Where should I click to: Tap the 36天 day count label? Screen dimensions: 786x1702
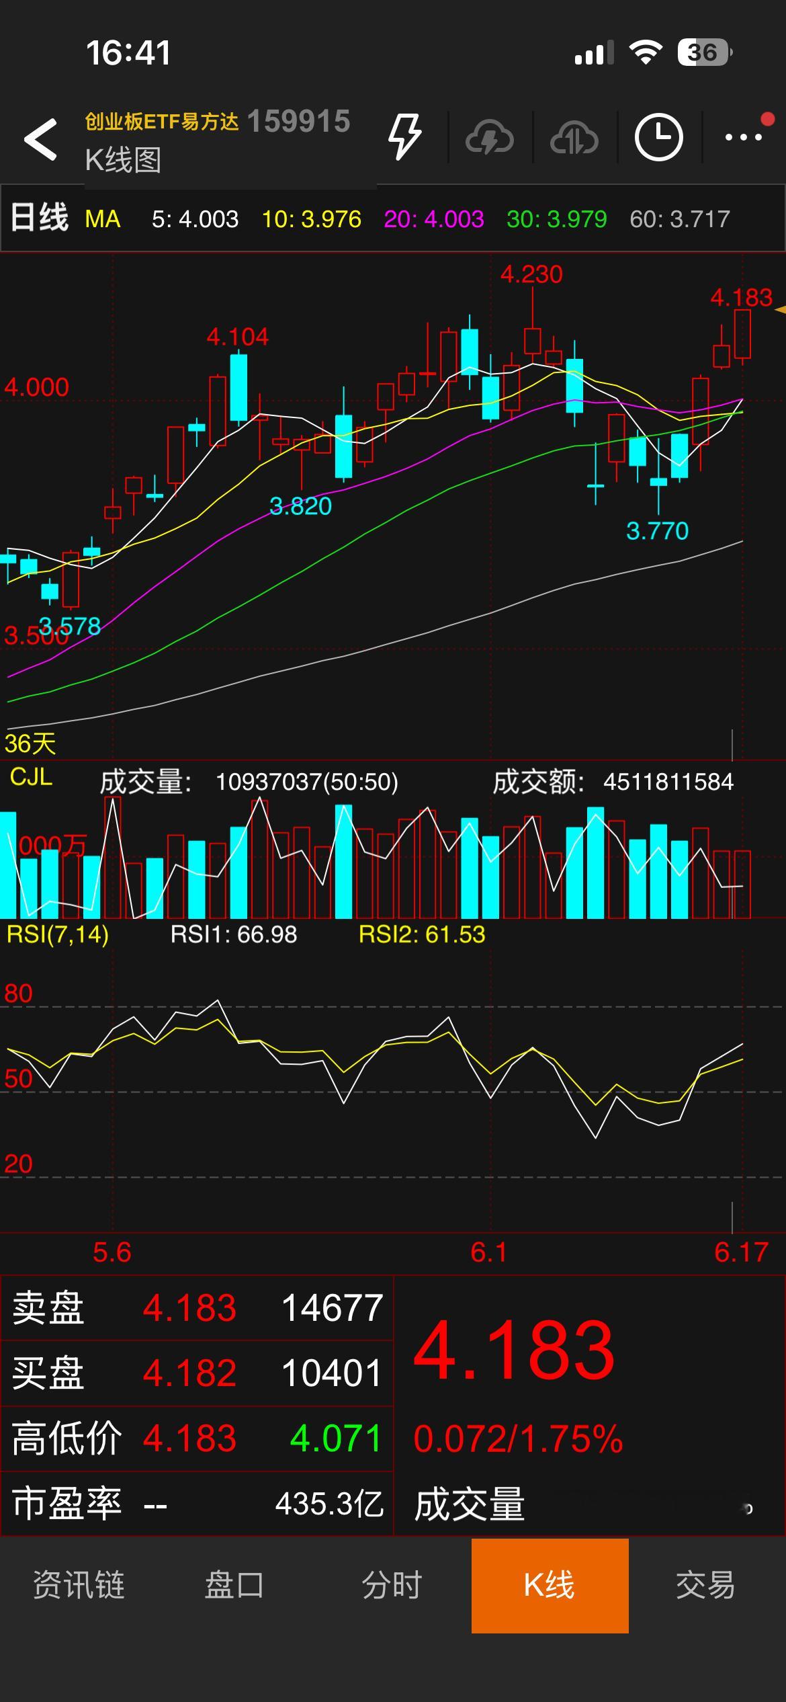[x=30, y=743]
